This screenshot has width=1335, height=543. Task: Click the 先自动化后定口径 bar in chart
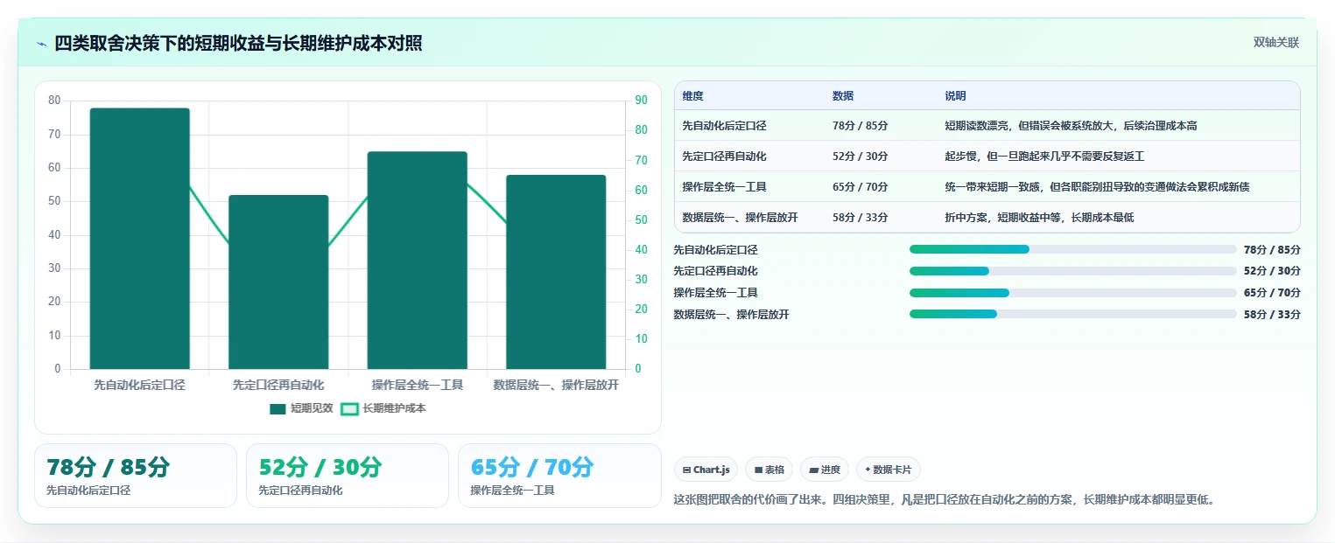(140, 239)
